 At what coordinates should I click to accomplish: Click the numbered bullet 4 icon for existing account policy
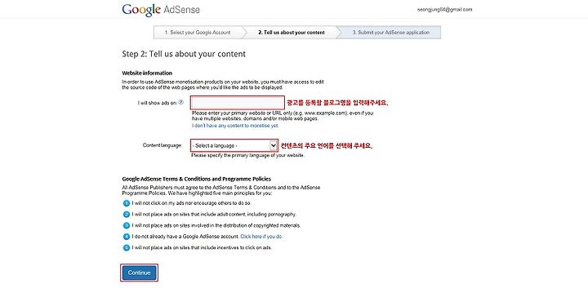127,237
